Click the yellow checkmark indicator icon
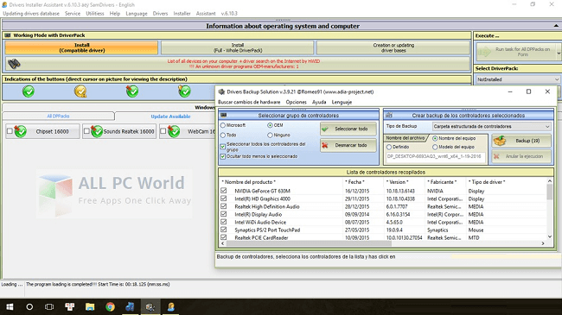The image size is (562, 315). pyautogui.click(x=80, y=91)
